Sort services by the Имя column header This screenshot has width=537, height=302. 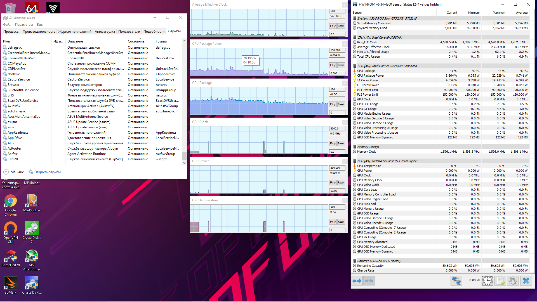(x=27, y=41)
